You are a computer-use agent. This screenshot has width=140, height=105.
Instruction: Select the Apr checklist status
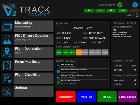98,52
